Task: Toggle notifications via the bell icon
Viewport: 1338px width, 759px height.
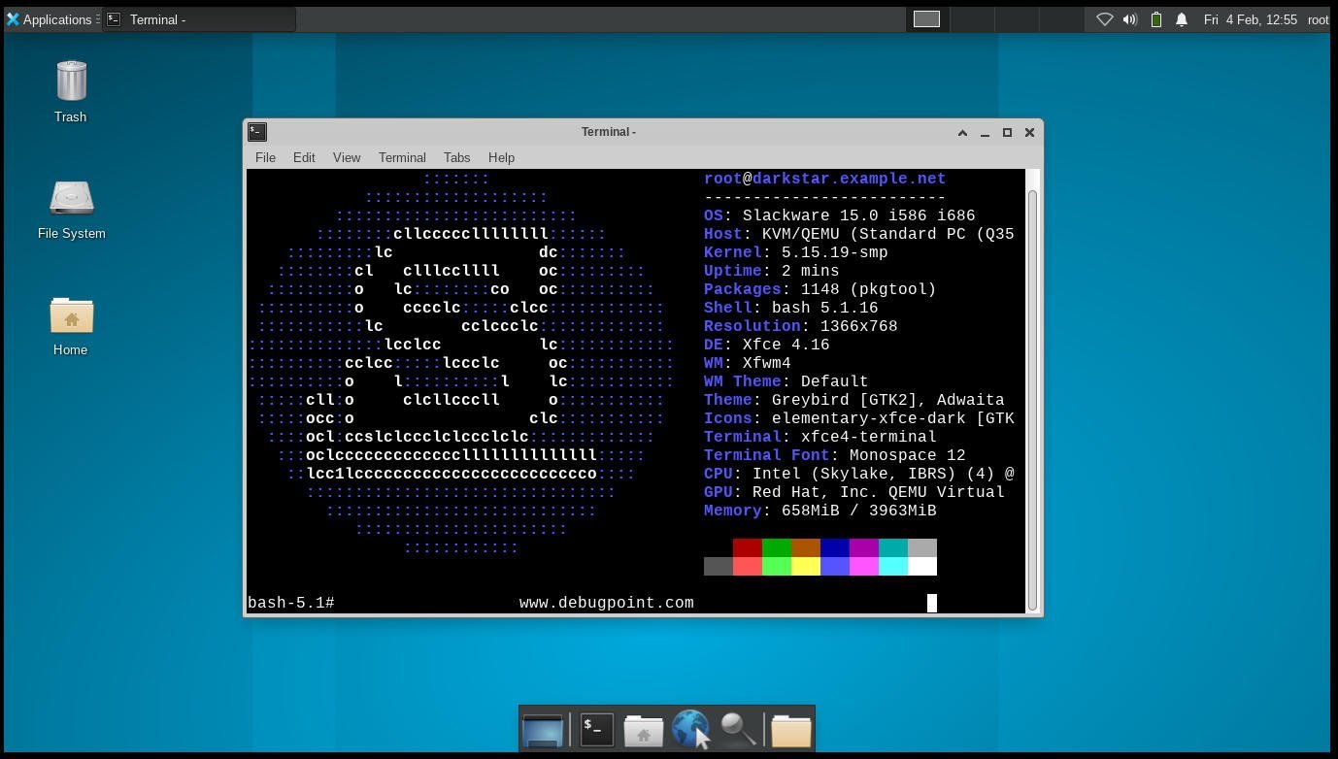Action: click(x=1181, y=19)
